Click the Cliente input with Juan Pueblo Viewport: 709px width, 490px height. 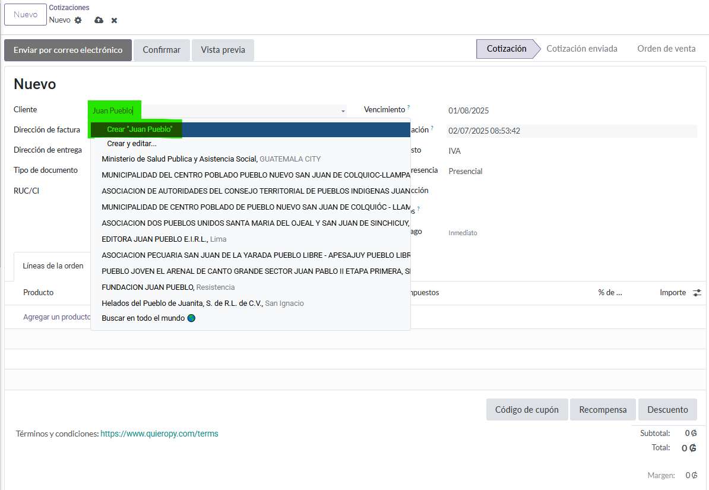(217, 110)
